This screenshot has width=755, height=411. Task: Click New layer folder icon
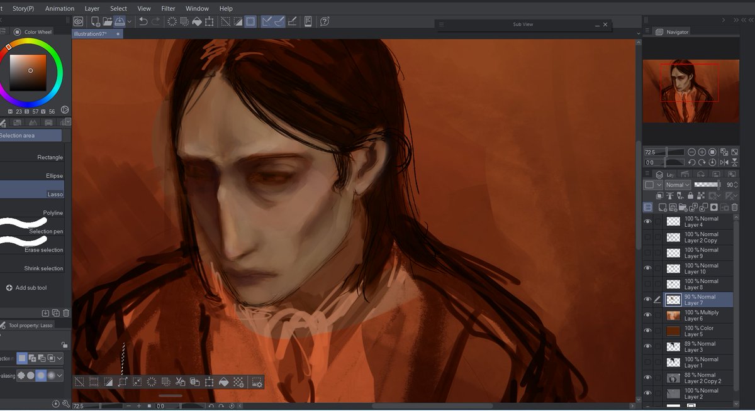683,207
